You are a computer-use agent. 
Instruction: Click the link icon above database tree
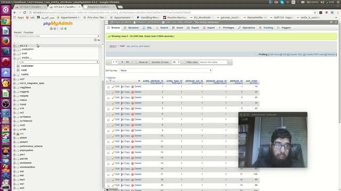click(x=99, y=40)
